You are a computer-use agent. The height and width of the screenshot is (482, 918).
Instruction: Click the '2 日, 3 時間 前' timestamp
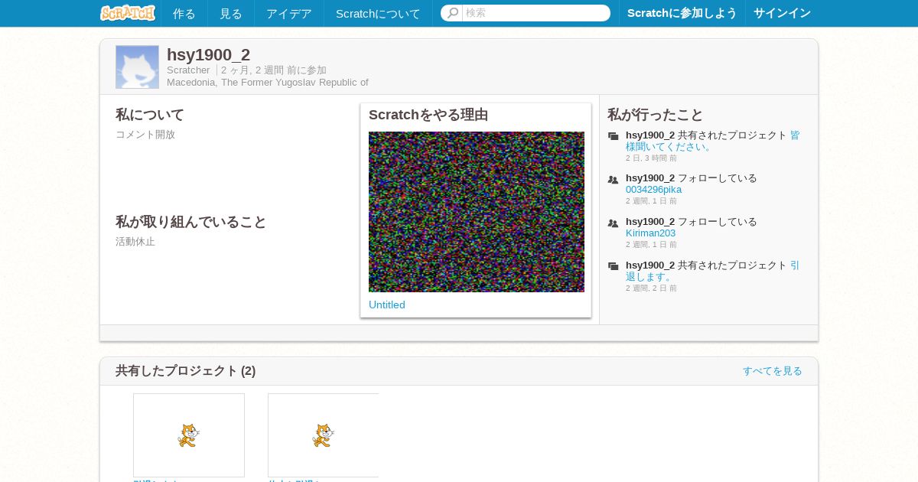click(x=651, y=158)
